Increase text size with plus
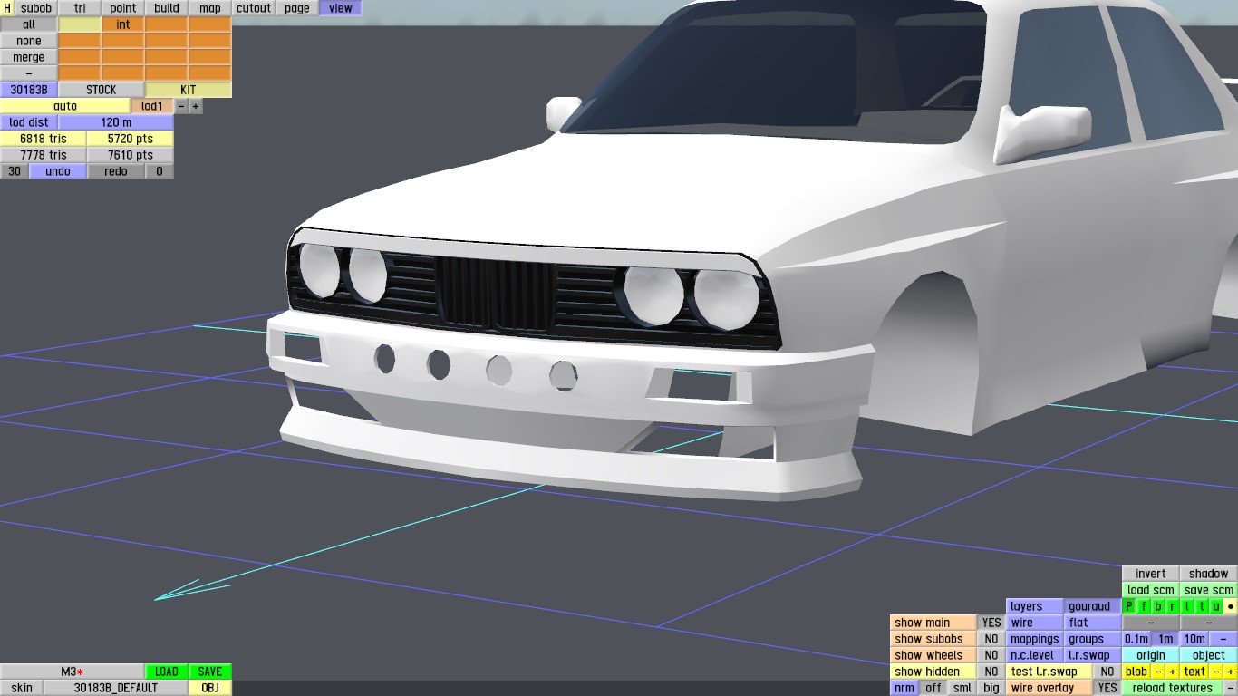This screenshot has width=1238, height=696. pos(1231,672)
